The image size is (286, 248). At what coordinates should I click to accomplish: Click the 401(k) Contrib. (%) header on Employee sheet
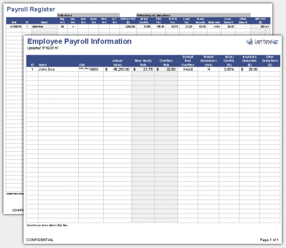[x=229, y=61]
